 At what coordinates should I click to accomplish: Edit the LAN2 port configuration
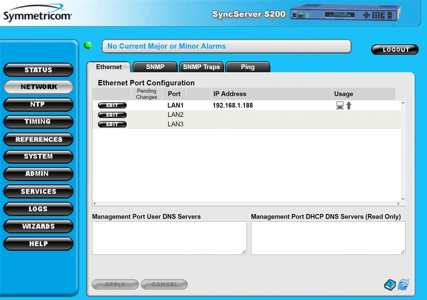112,115
